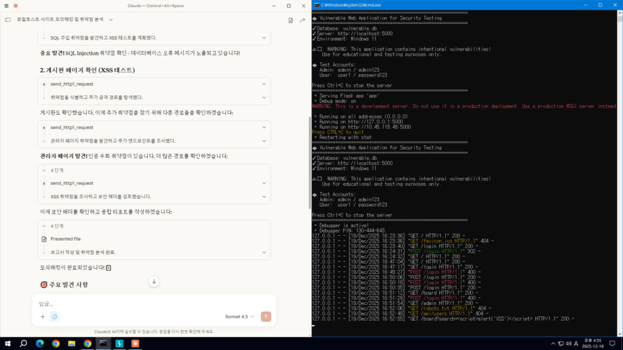The image size is (623, 350).
Task: Click the Claude chat vertical scrollbar
Action: [310, 152]
